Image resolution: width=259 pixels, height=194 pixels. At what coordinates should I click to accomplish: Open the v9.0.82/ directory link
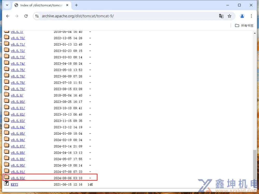(18, 114)
